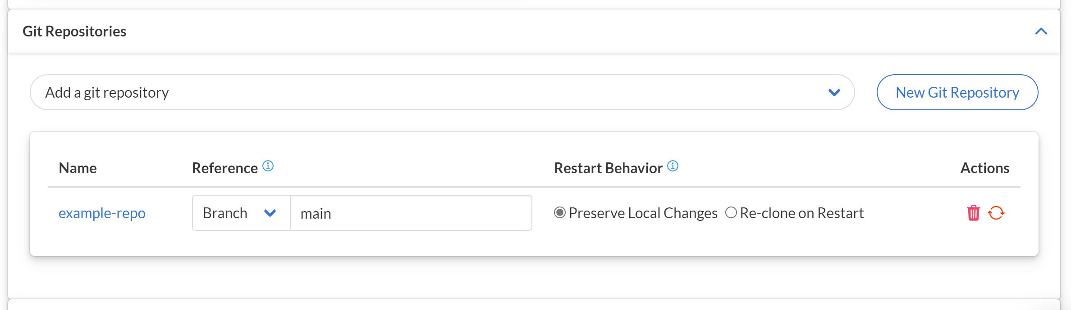The width and height of the screenshot is (1071, 310).
Task: Click the Reference column header text
Action: pos(224,168)
